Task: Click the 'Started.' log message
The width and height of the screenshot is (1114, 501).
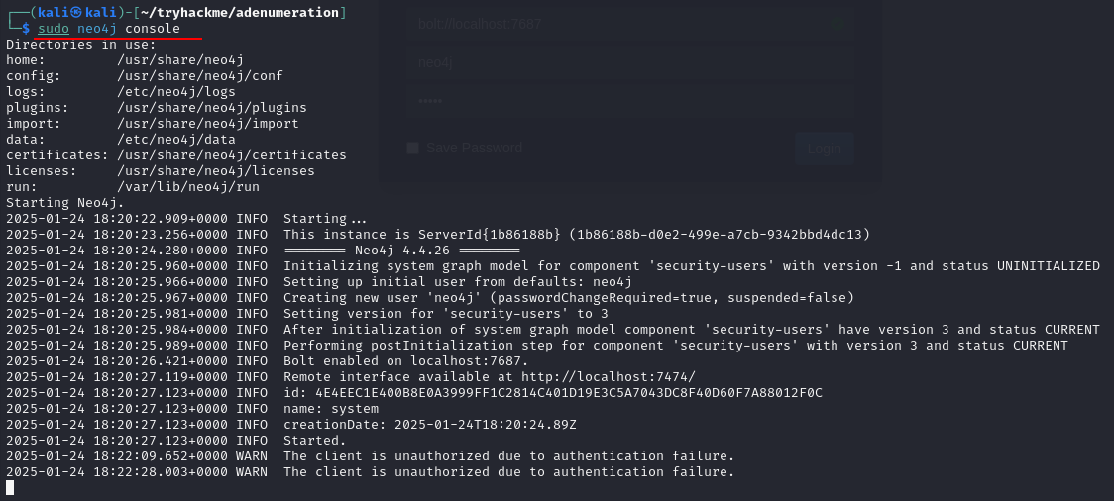Action: tap(315, 441)
